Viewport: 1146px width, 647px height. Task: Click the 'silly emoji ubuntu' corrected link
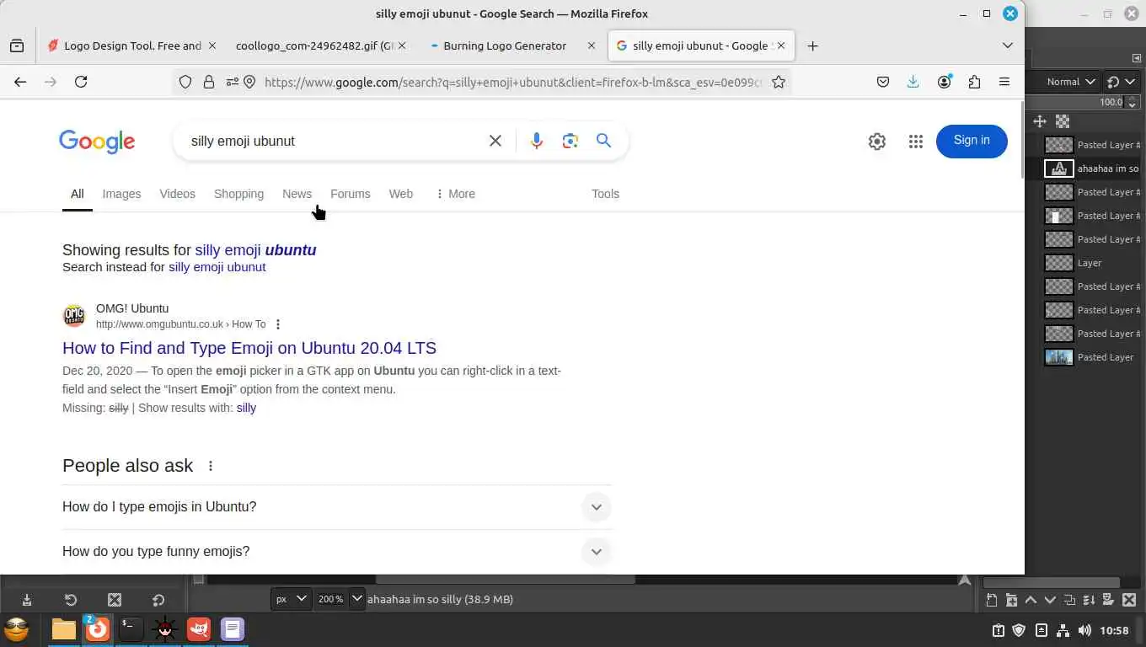[255, 250]
